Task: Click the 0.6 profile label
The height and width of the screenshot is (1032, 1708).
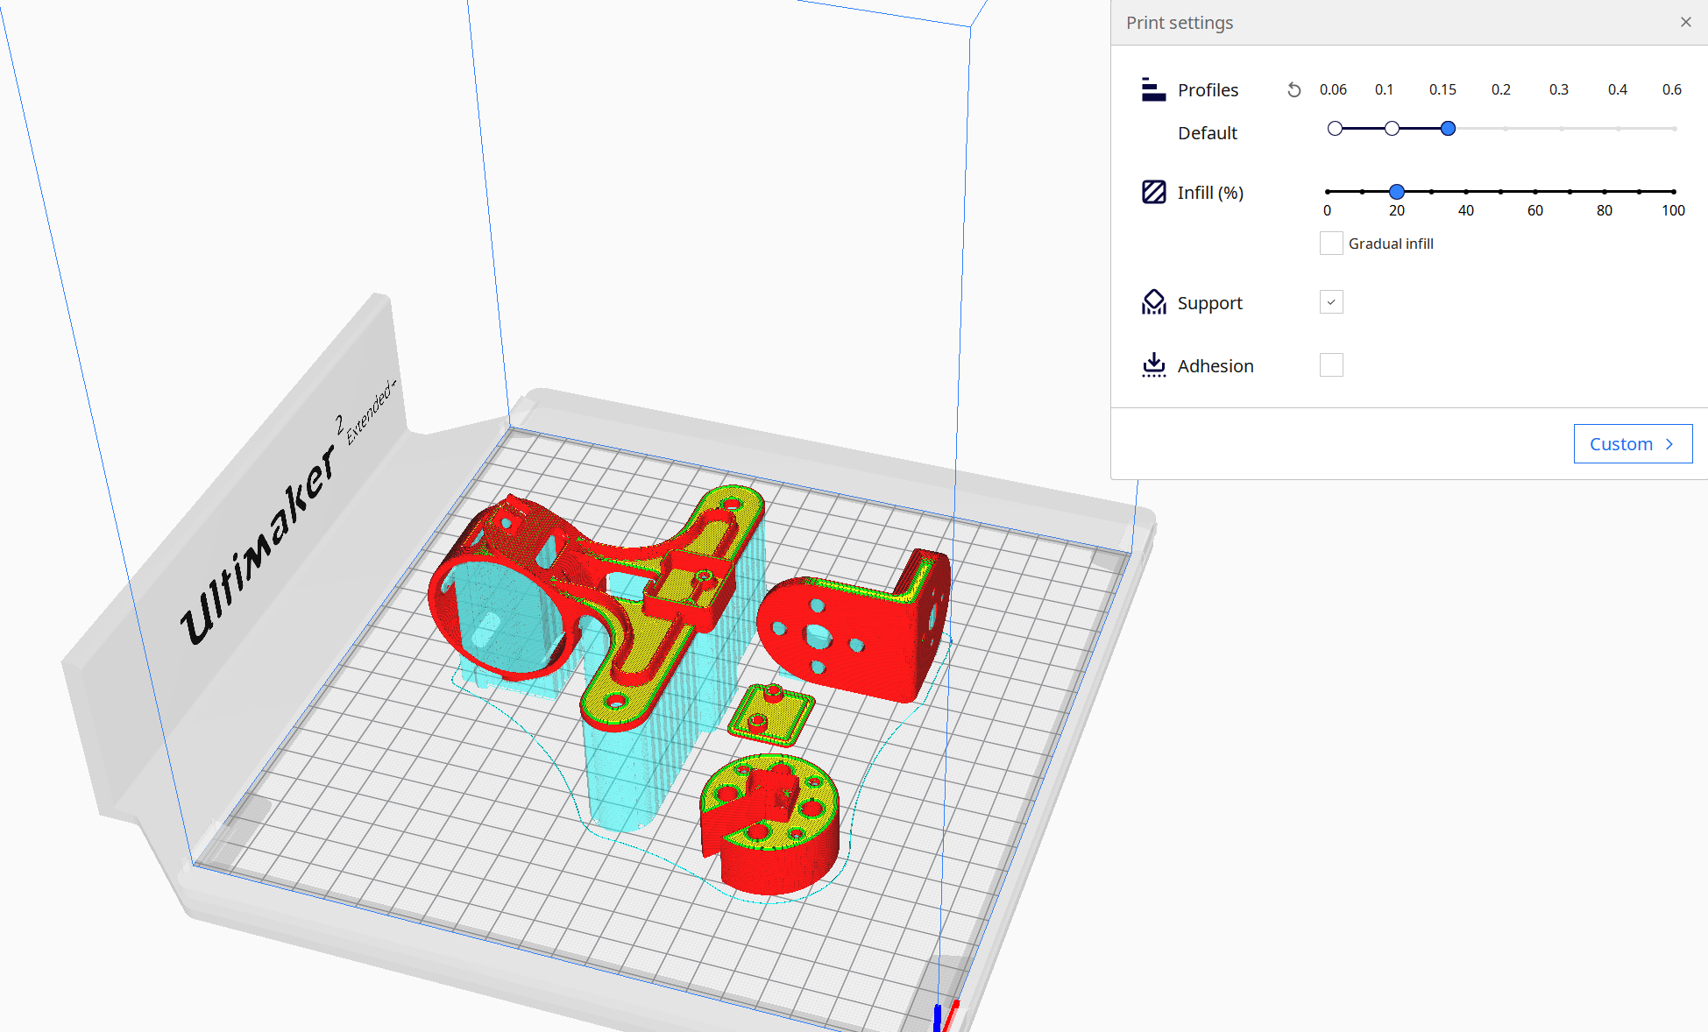Action: (x=1672, y=89)
